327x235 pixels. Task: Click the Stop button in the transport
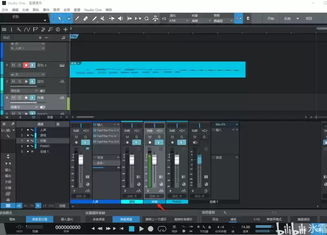[x=132, y=229]
